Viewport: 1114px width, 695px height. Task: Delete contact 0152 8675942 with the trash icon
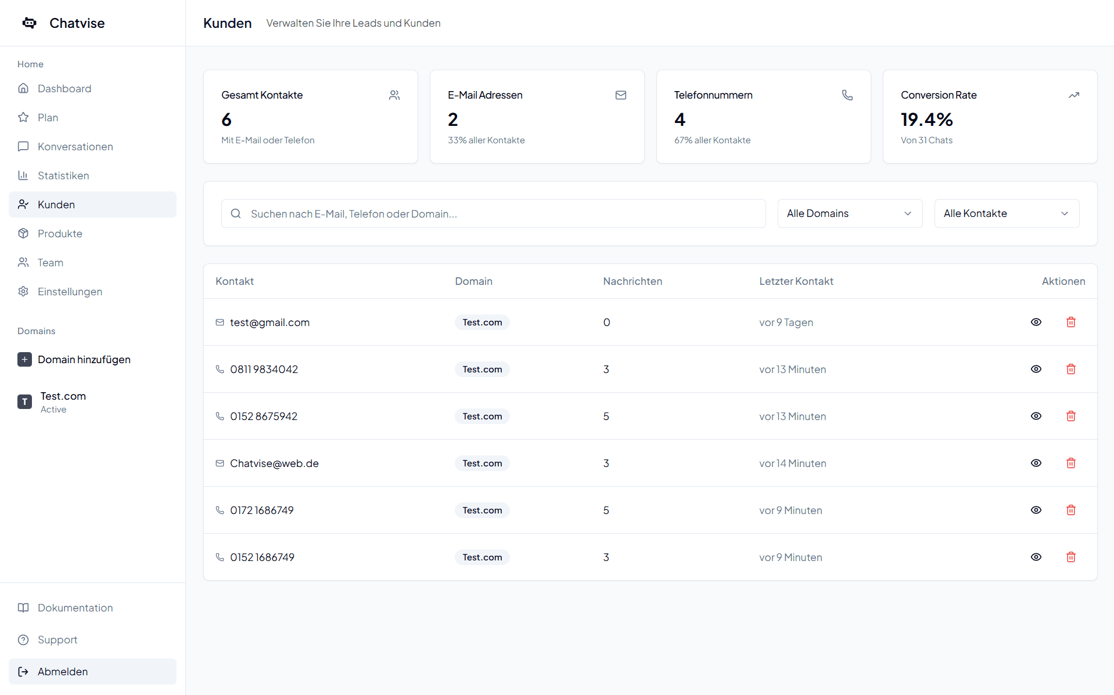(x=1070, y=416)
